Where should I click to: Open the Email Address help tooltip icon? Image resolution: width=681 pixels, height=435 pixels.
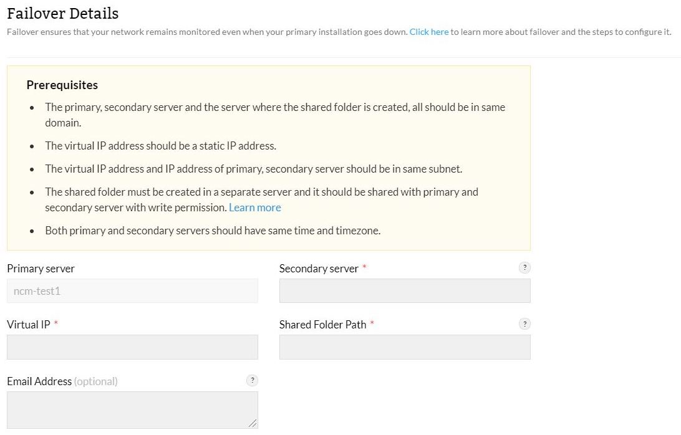pyautogui.click(x=252, y=380)
